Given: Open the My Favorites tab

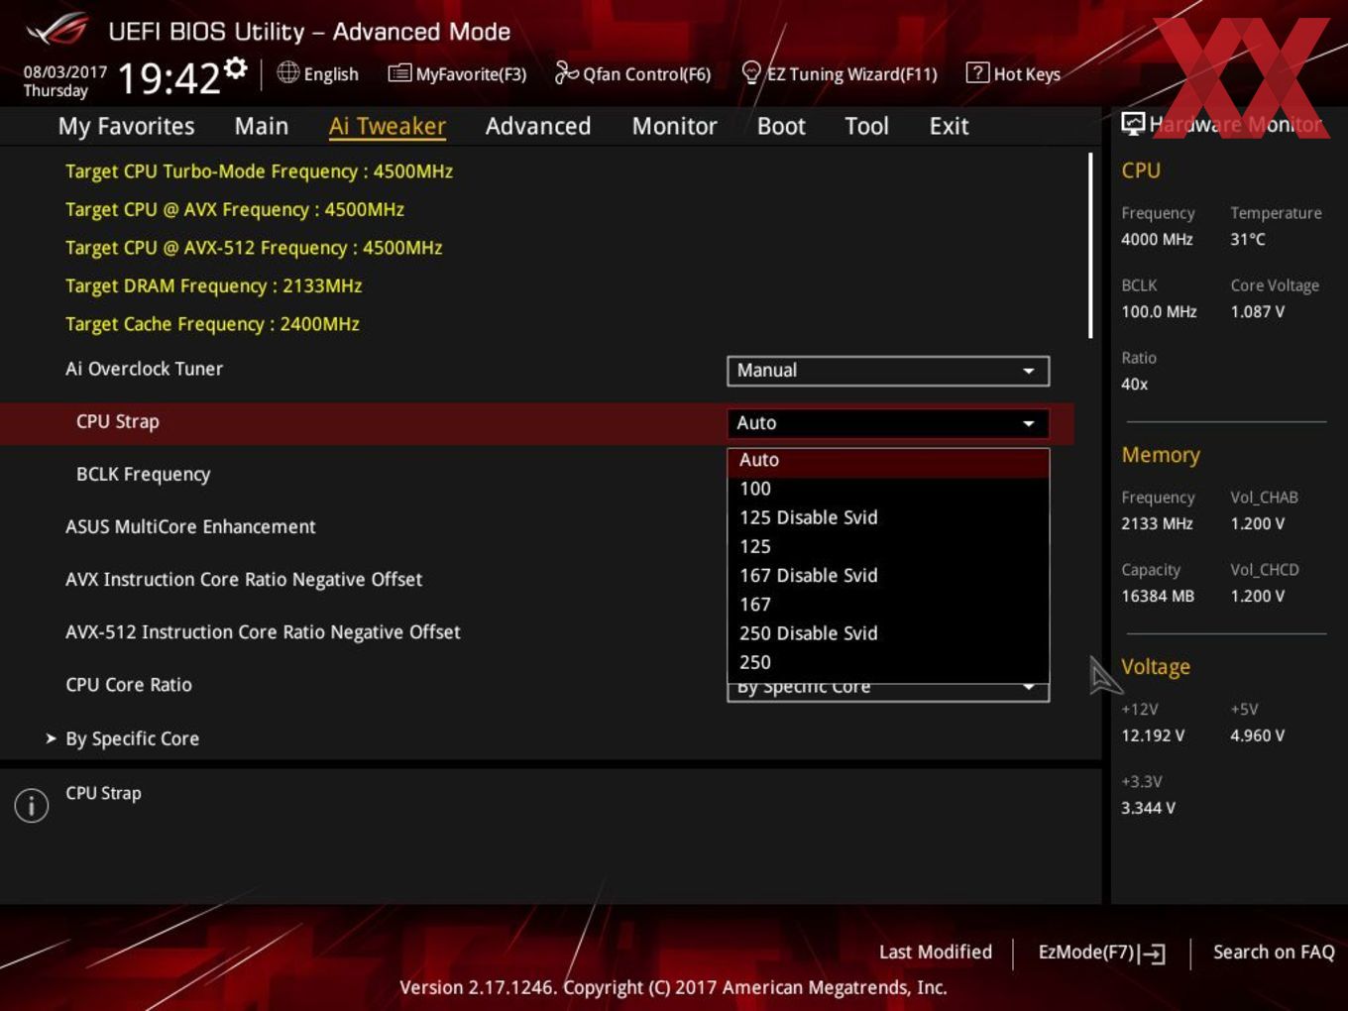Looking at the screenshot, I should pyautogui.click(x=126, y=126).
